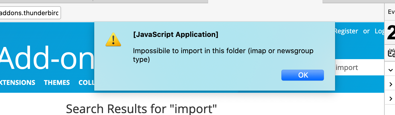Collapse the expanded down-chevron section in events pane
This screenshot has width=395, height=115.
point(390,70)
